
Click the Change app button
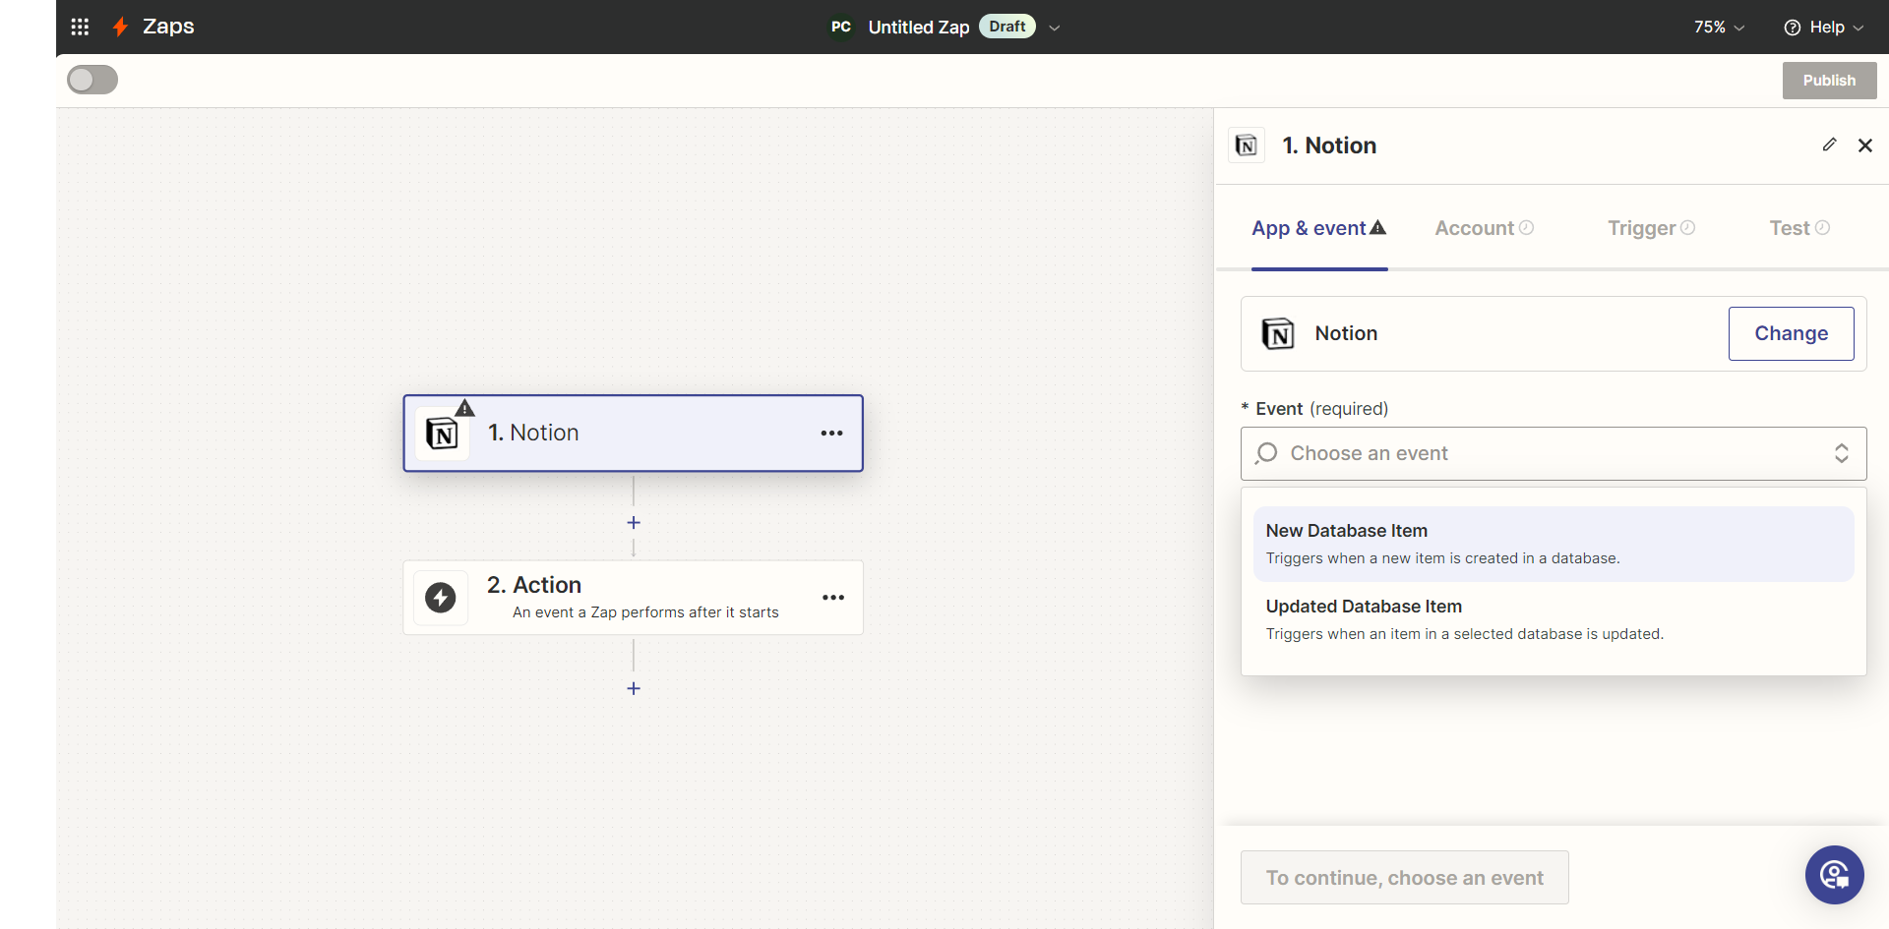[1791, 333]
